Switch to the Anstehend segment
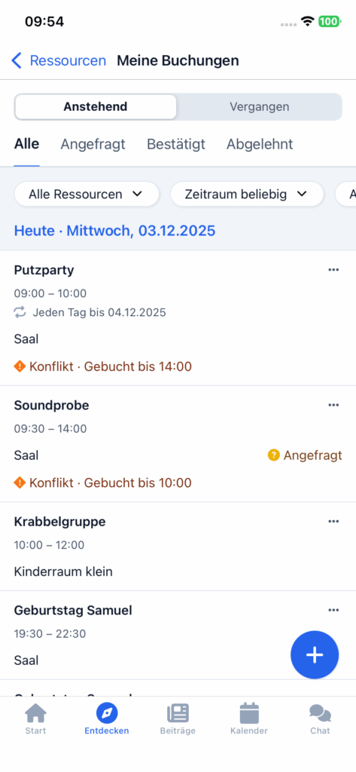The width and height of the screenshot is (356, 772). click(96, 107)
